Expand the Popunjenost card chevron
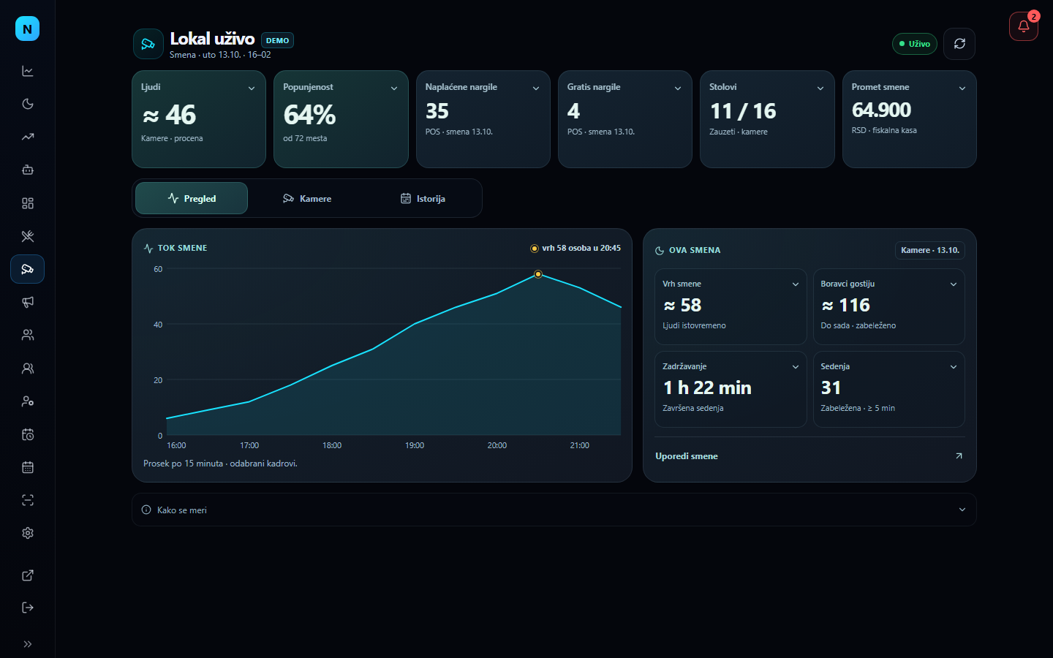 tap(394, 88)
